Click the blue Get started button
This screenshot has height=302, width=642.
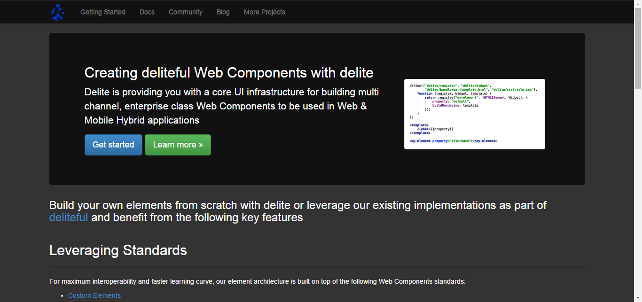[113, 145]
